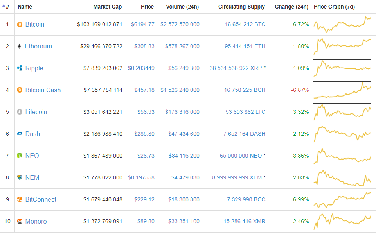376x233 pixels.
Task: Sort by Change (24h) header
Action: pos(291,7)
